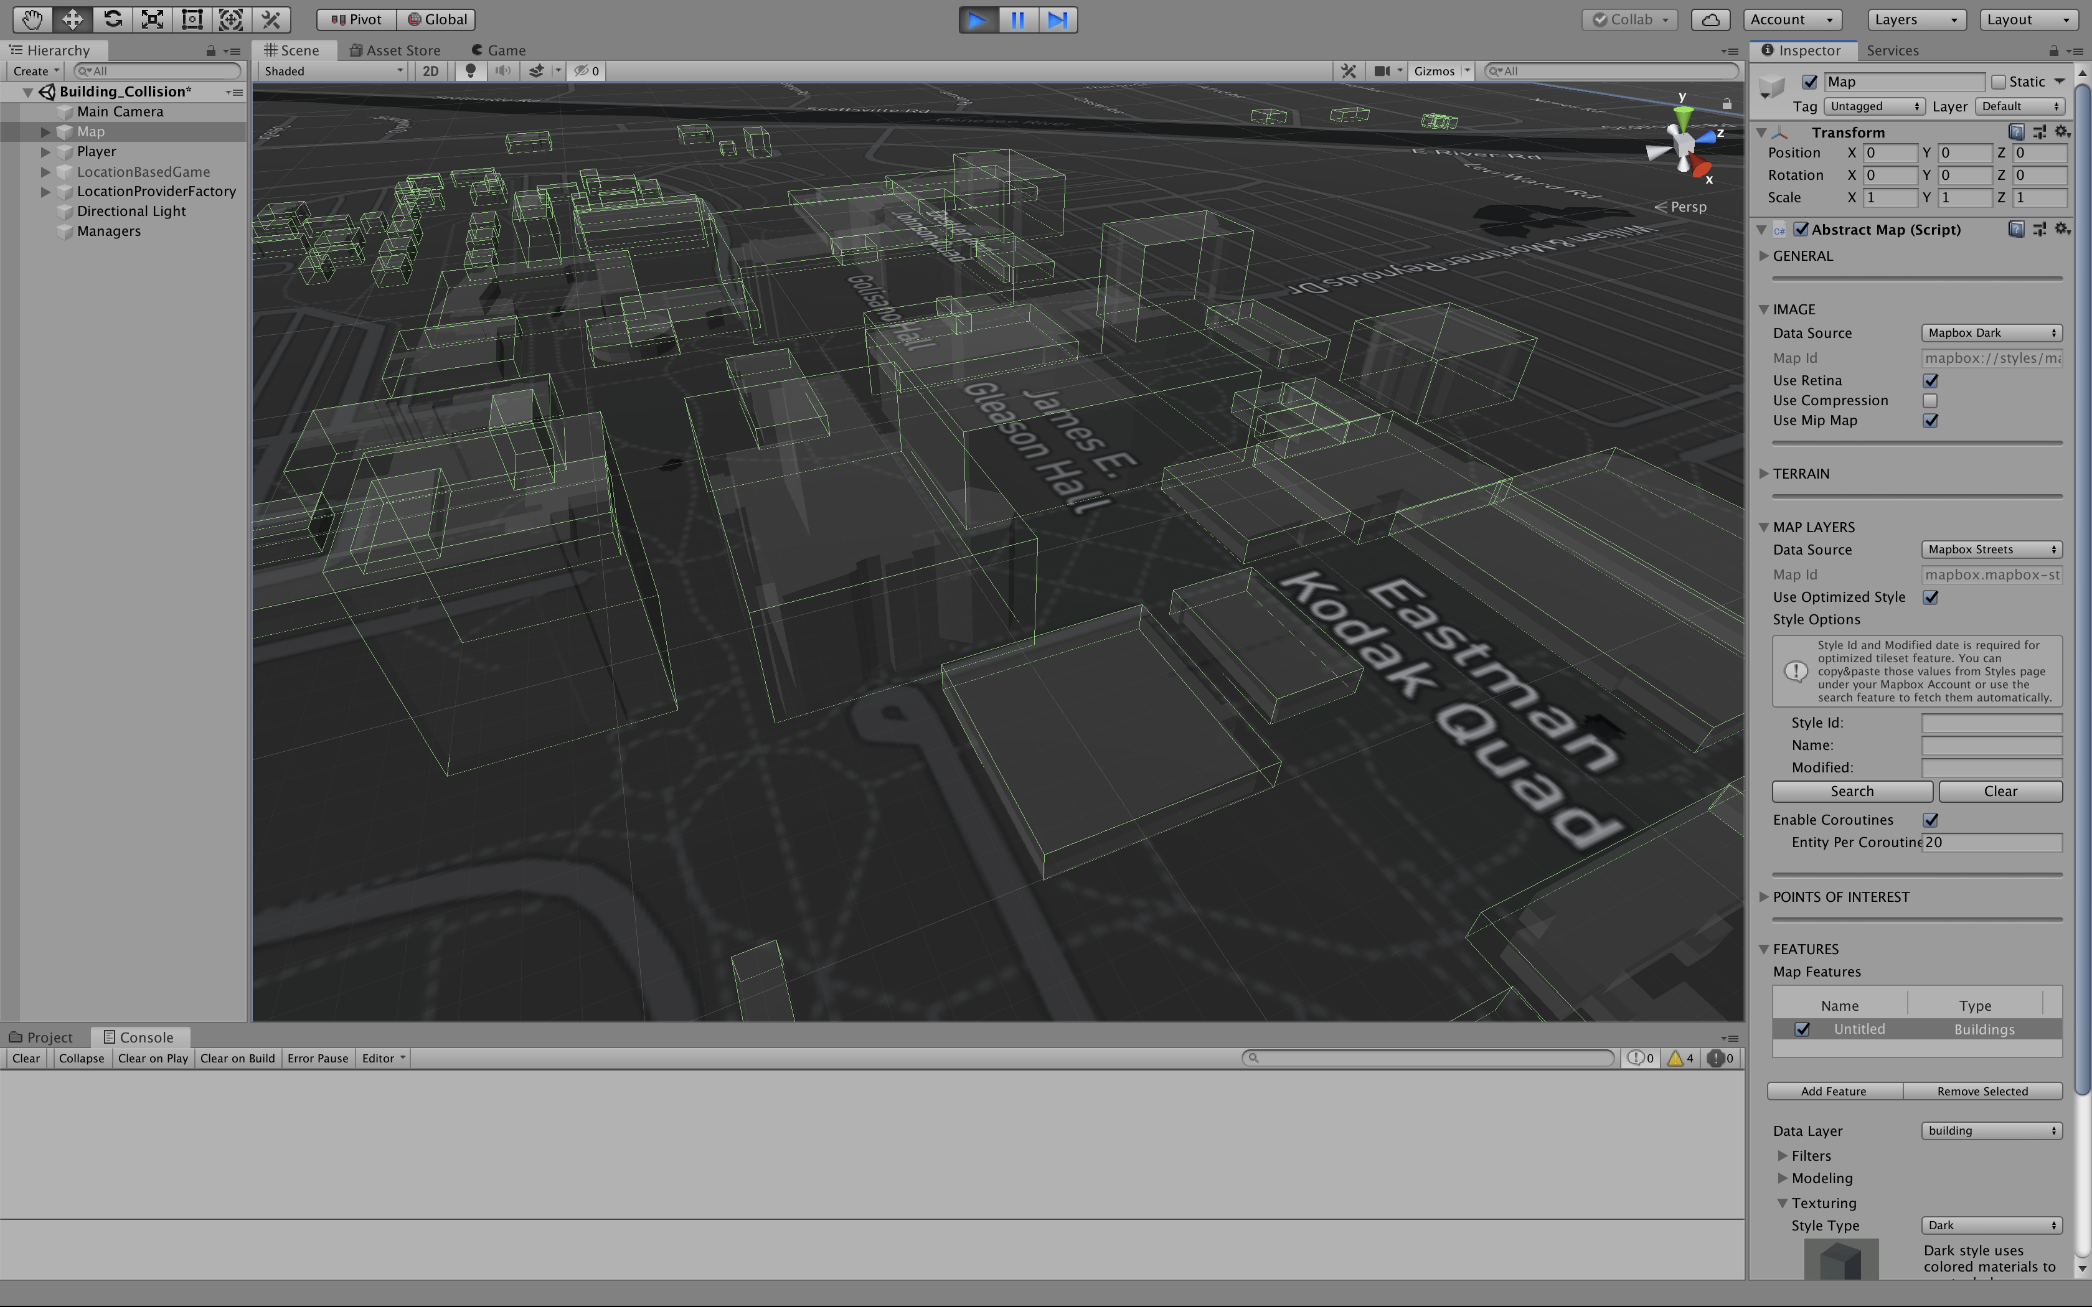Click the Step frame button

[x=1057, y=19]
